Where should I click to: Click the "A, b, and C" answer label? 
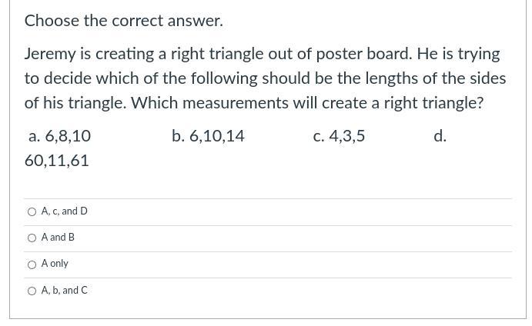point(65,291)
